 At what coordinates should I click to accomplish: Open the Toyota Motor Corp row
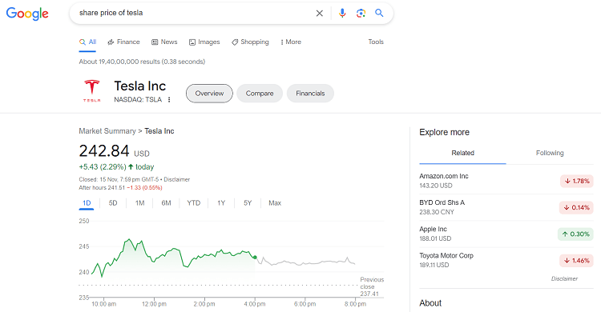click(x=506, y=260)
